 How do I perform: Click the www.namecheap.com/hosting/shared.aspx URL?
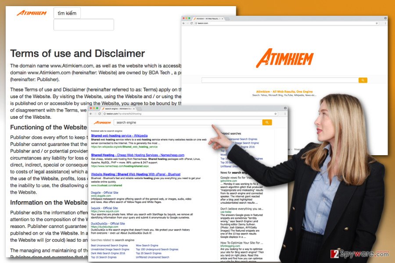tap(120, 166)
